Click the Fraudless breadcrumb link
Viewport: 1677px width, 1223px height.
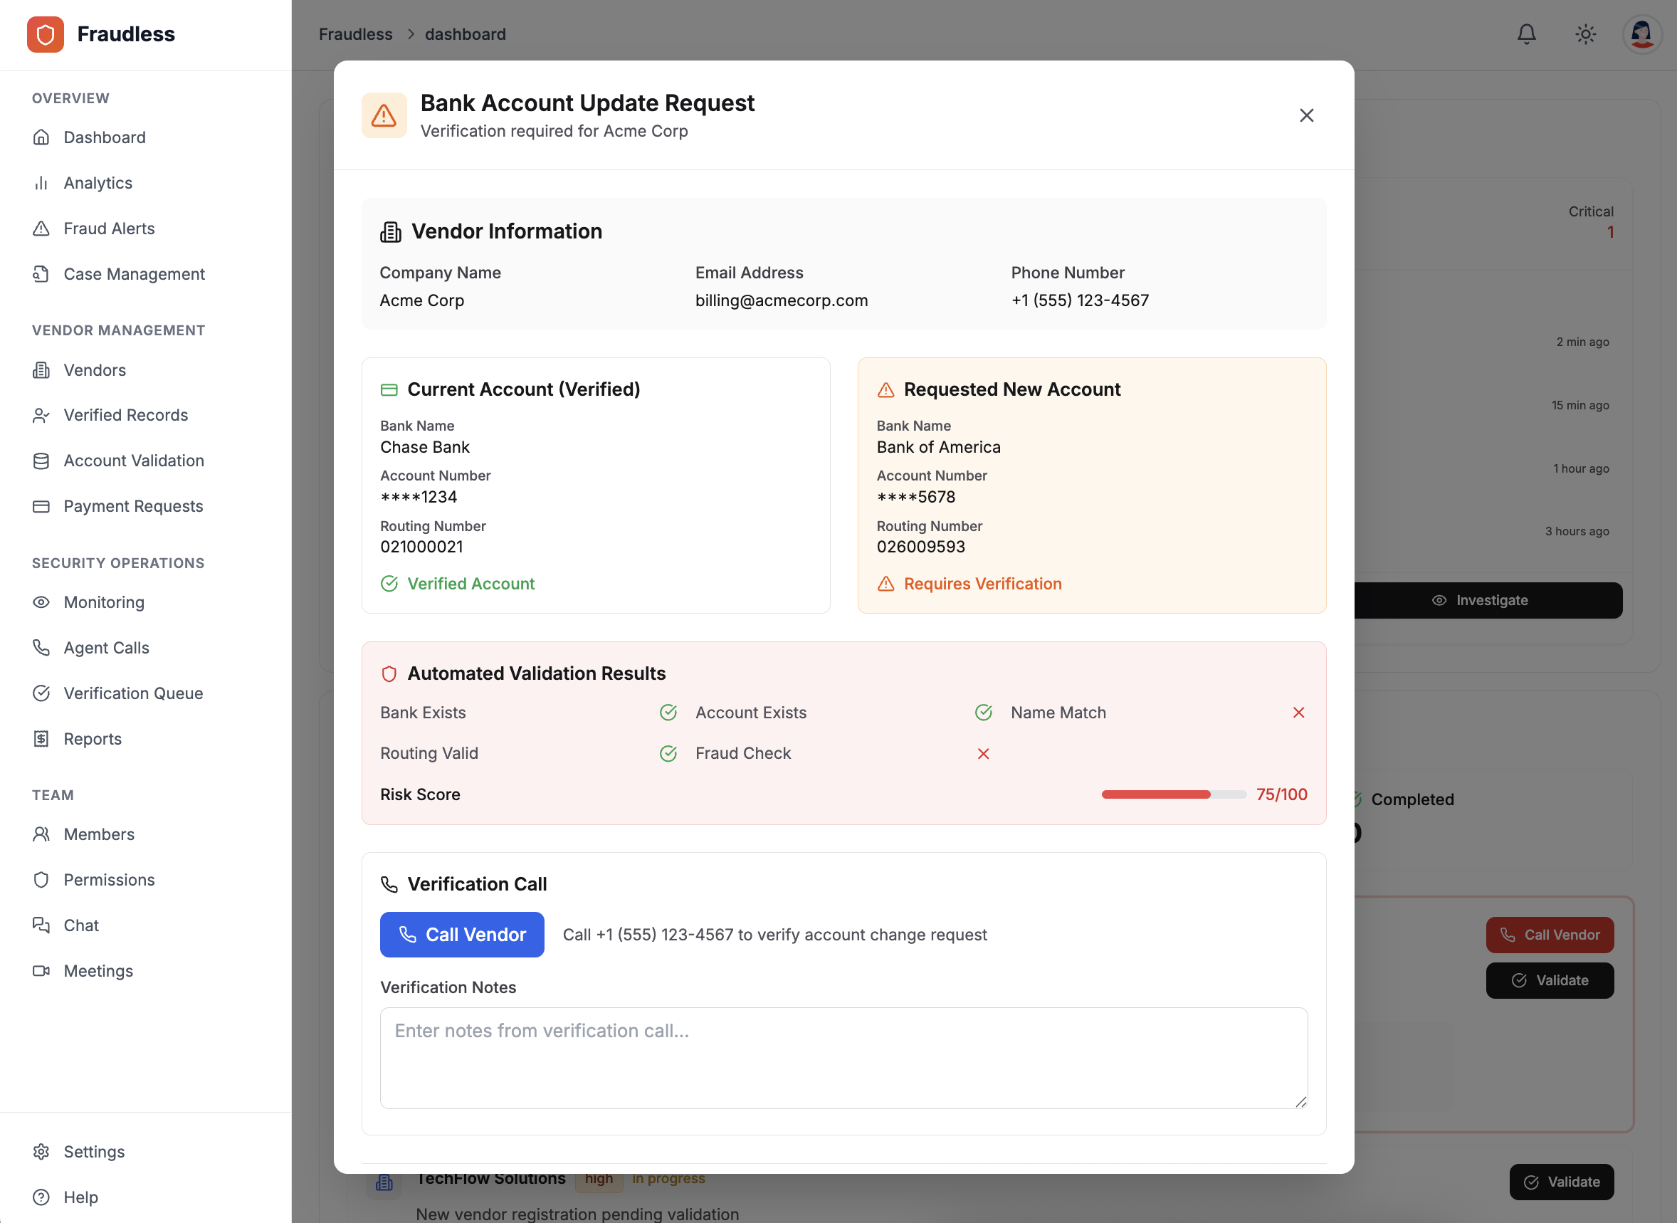tap(355, 34)
